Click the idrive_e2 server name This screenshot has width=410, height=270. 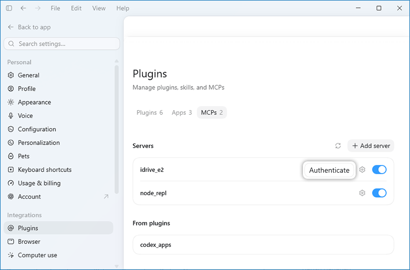(x=152, y=170)
